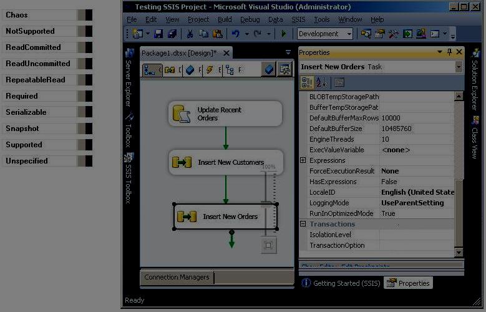The image size is (486, 312).
Task: Open the Solution Explorer side tab
Action: 475,79
